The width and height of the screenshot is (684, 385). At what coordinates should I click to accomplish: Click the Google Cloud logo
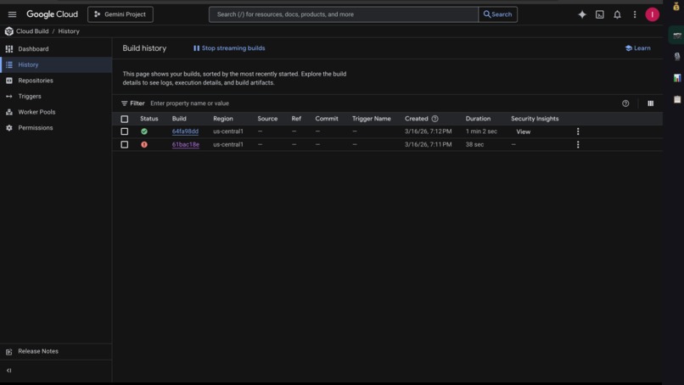[x=52, y=14]
